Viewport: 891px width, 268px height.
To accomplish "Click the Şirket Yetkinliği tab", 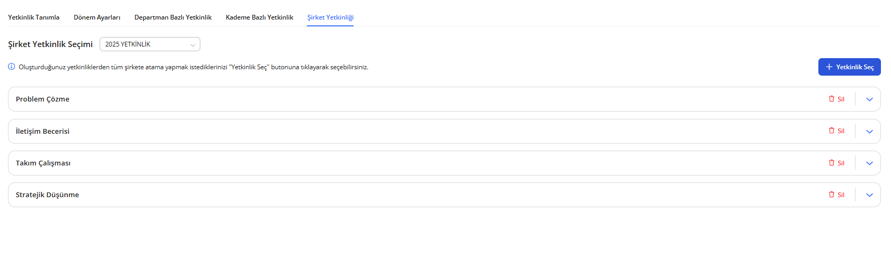I will 330,17.
